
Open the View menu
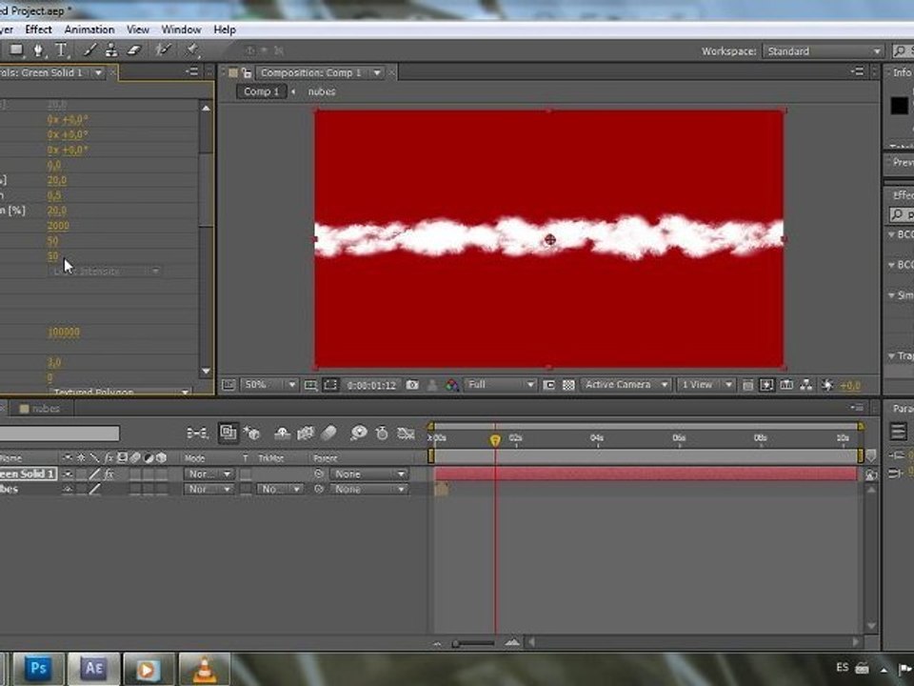coord(137,30)
